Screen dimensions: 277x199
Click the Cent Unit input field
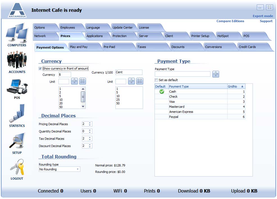[x=121, y=82]
